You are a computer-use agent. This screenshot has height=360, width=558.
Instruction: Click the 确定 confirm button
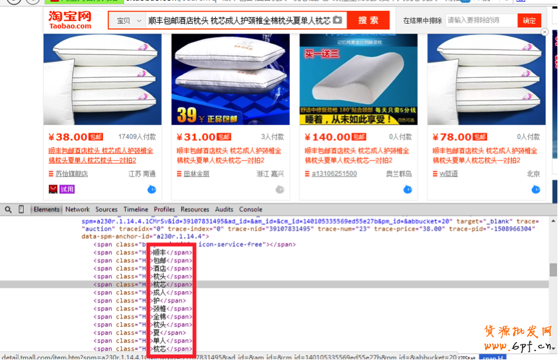click(529, 21)
